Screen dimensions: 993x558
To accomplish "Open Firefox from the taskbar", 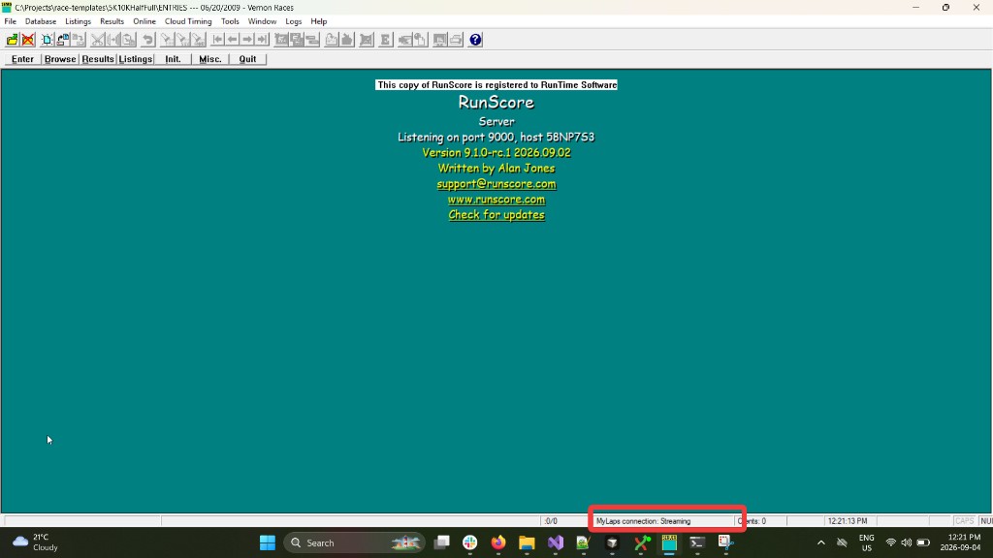I will (x=498, y=542).
